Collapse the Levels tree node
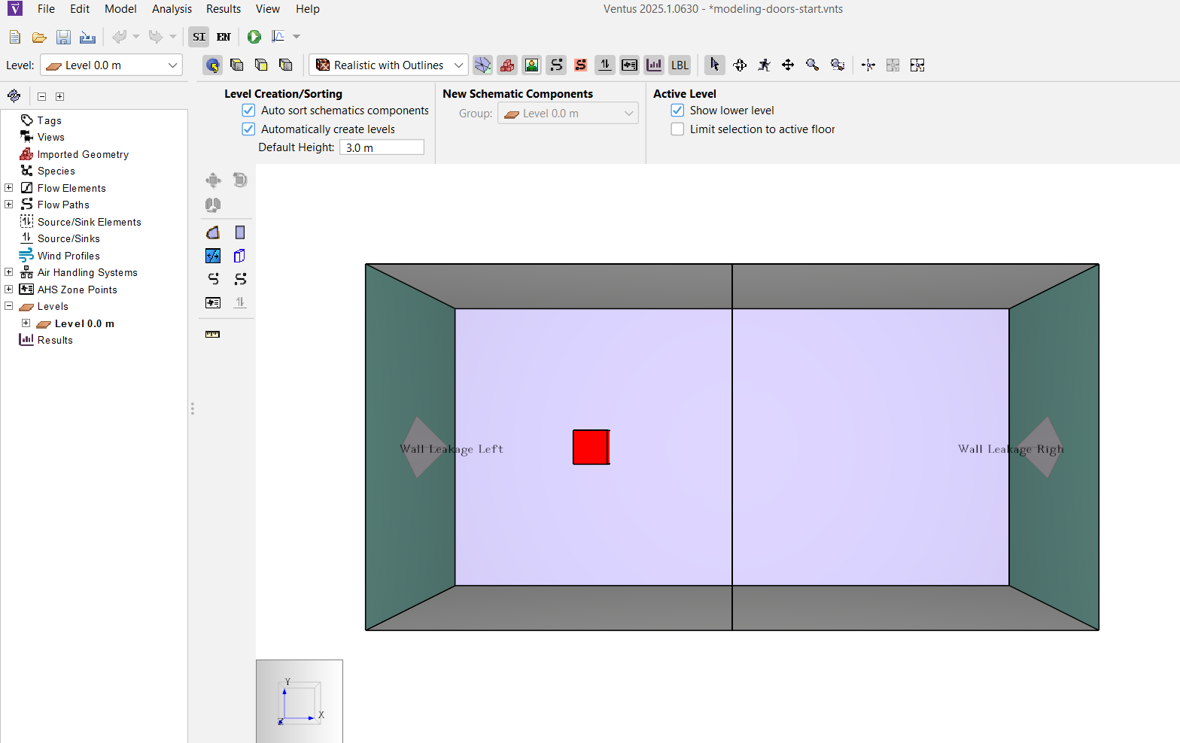This screenshot has height=743, width=1180. click(9, 306)
